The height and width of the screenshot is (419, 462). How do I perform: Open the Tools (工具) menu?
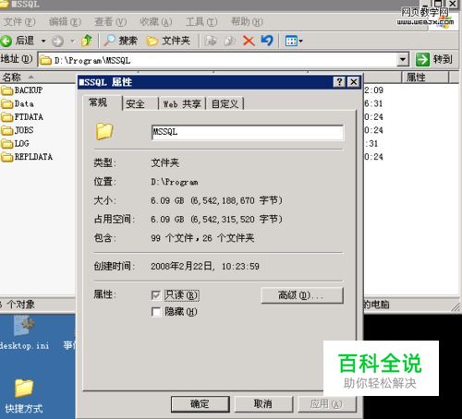tap(201, 22)
